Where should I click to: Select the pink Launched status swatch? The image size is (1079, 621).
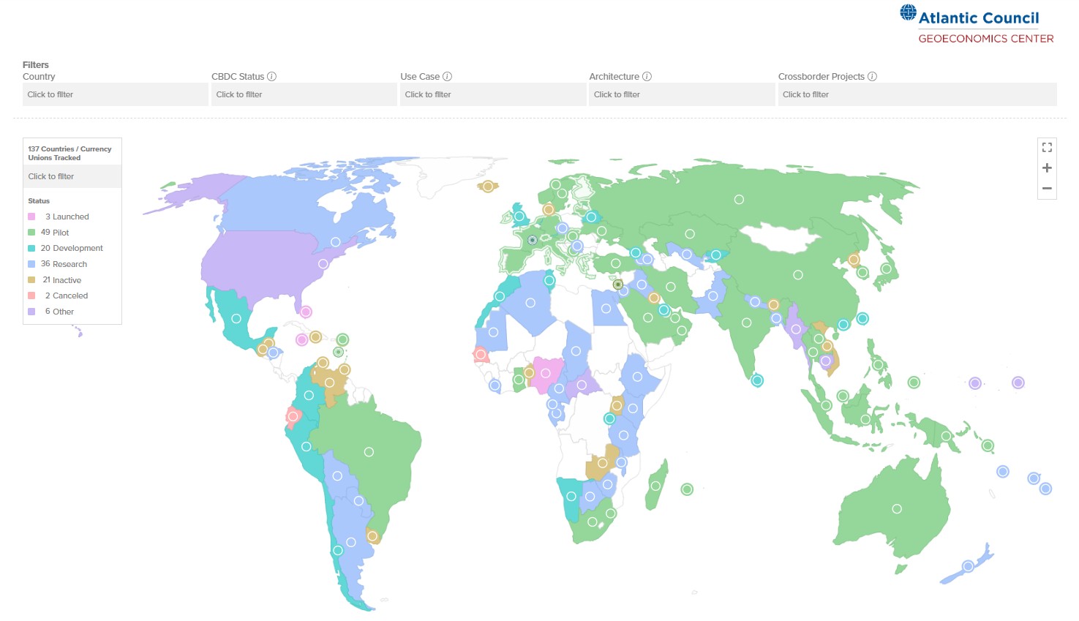(x=31, y=217)
